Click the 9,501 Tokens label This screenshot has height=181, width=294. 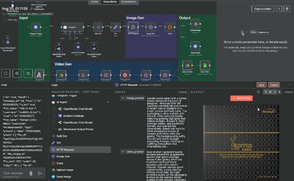click(91, 92)
